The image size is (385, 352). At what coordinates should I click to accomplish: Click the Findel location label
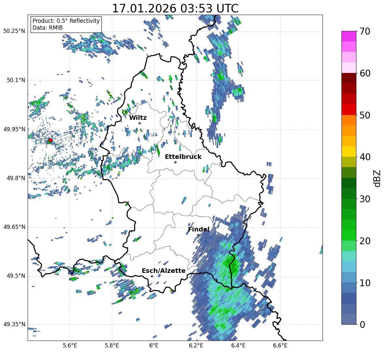[199, 229]
